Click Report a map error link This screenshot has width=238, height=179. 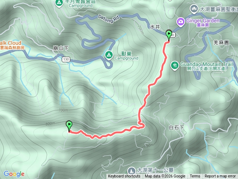pyautogui.click(x=220, y=176)
